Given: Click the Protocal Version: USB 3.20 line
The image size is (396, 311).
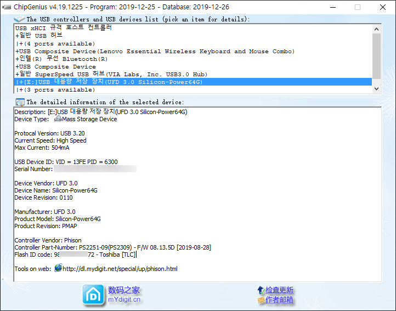Looking at the screenshot, I should pyautogui.click(x=49, y=133).
